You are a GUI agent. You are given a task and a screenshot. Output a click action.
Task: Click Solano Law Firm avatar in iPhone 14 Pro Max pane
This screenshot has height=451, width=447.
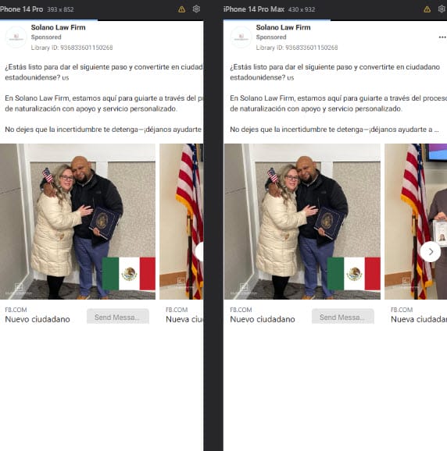(241, 37)
